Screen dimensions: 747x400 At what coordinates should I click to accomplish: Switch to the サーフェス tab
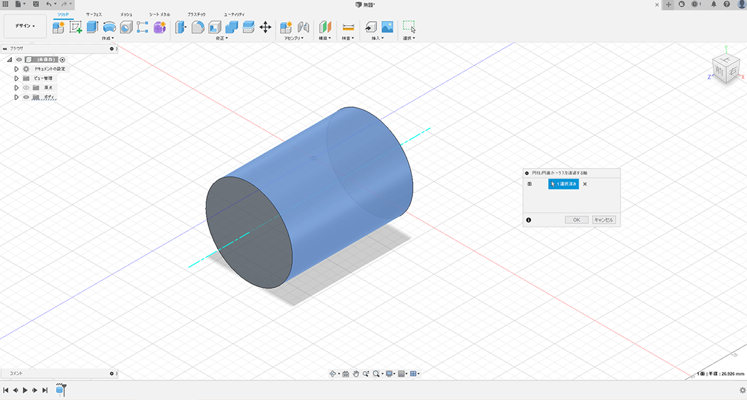(93, 14)
